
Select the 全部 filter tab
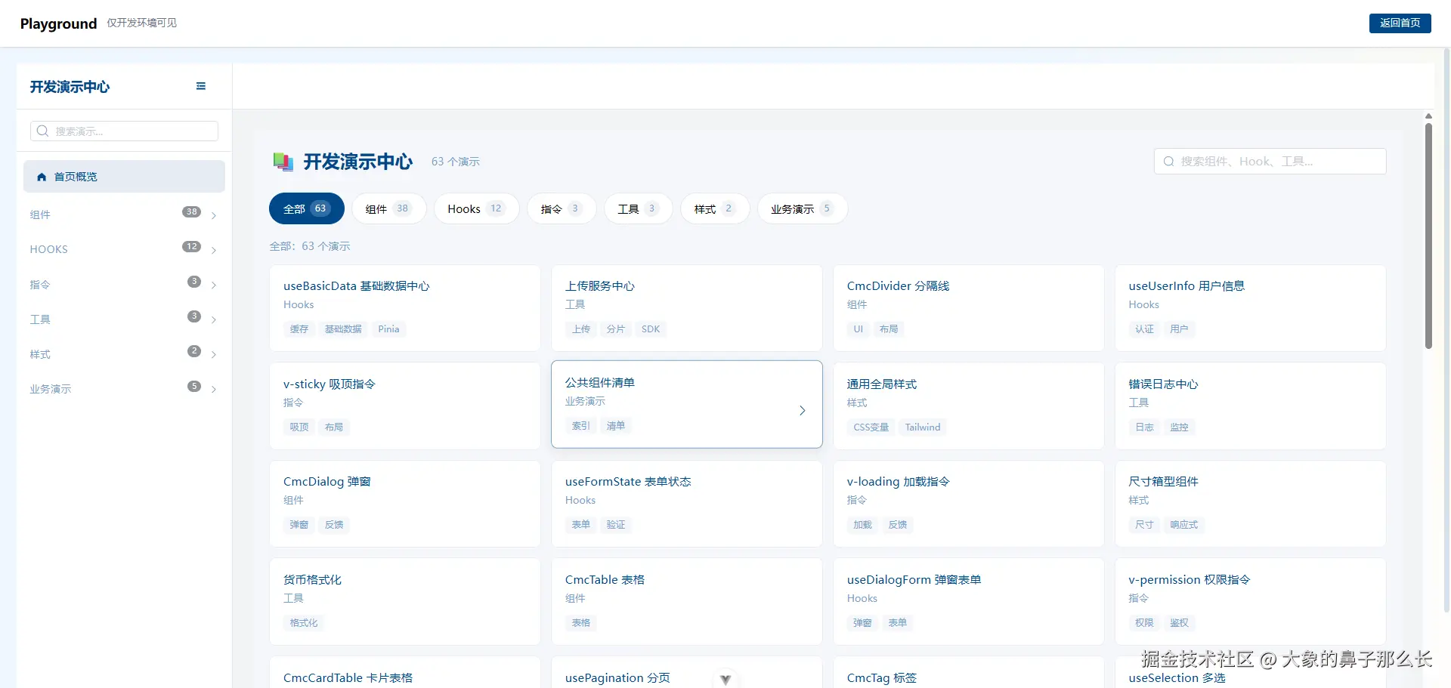point(306,209)
